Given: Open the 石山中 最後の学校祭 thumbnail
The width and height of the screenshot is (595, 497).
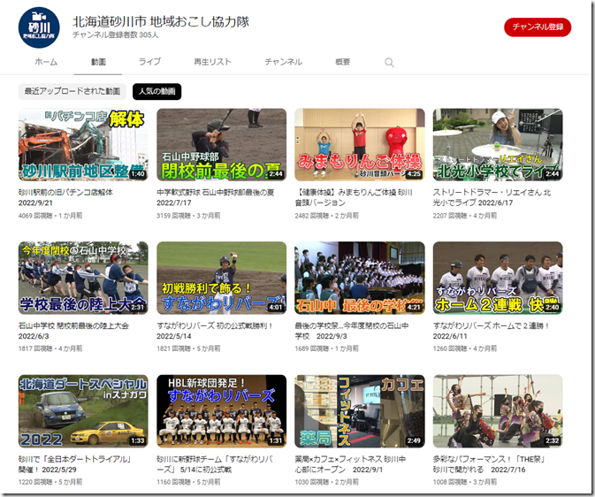Looking at the screenshot, I should (360, 278).
